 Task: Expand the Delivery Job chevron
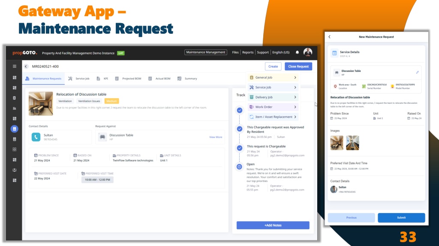[x=295, y=97]
